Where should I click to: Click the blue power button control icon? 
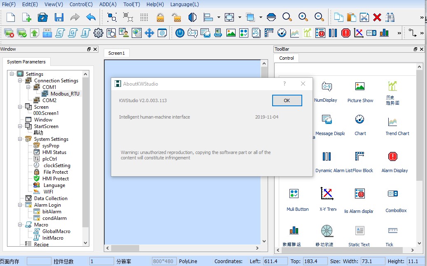click(x=180, y=33)
